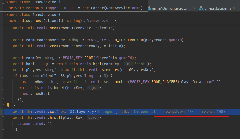Click 'host: newHost' property assignment
240x139 pixels.
[x=36, y=94]
